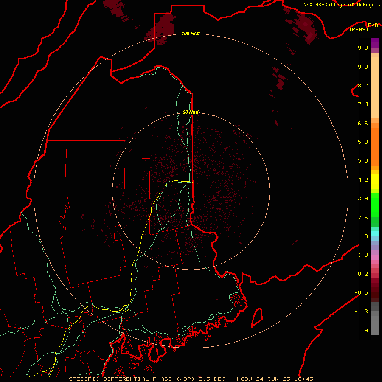
Task: Click the TH threshold label
Action: point(365,331)
